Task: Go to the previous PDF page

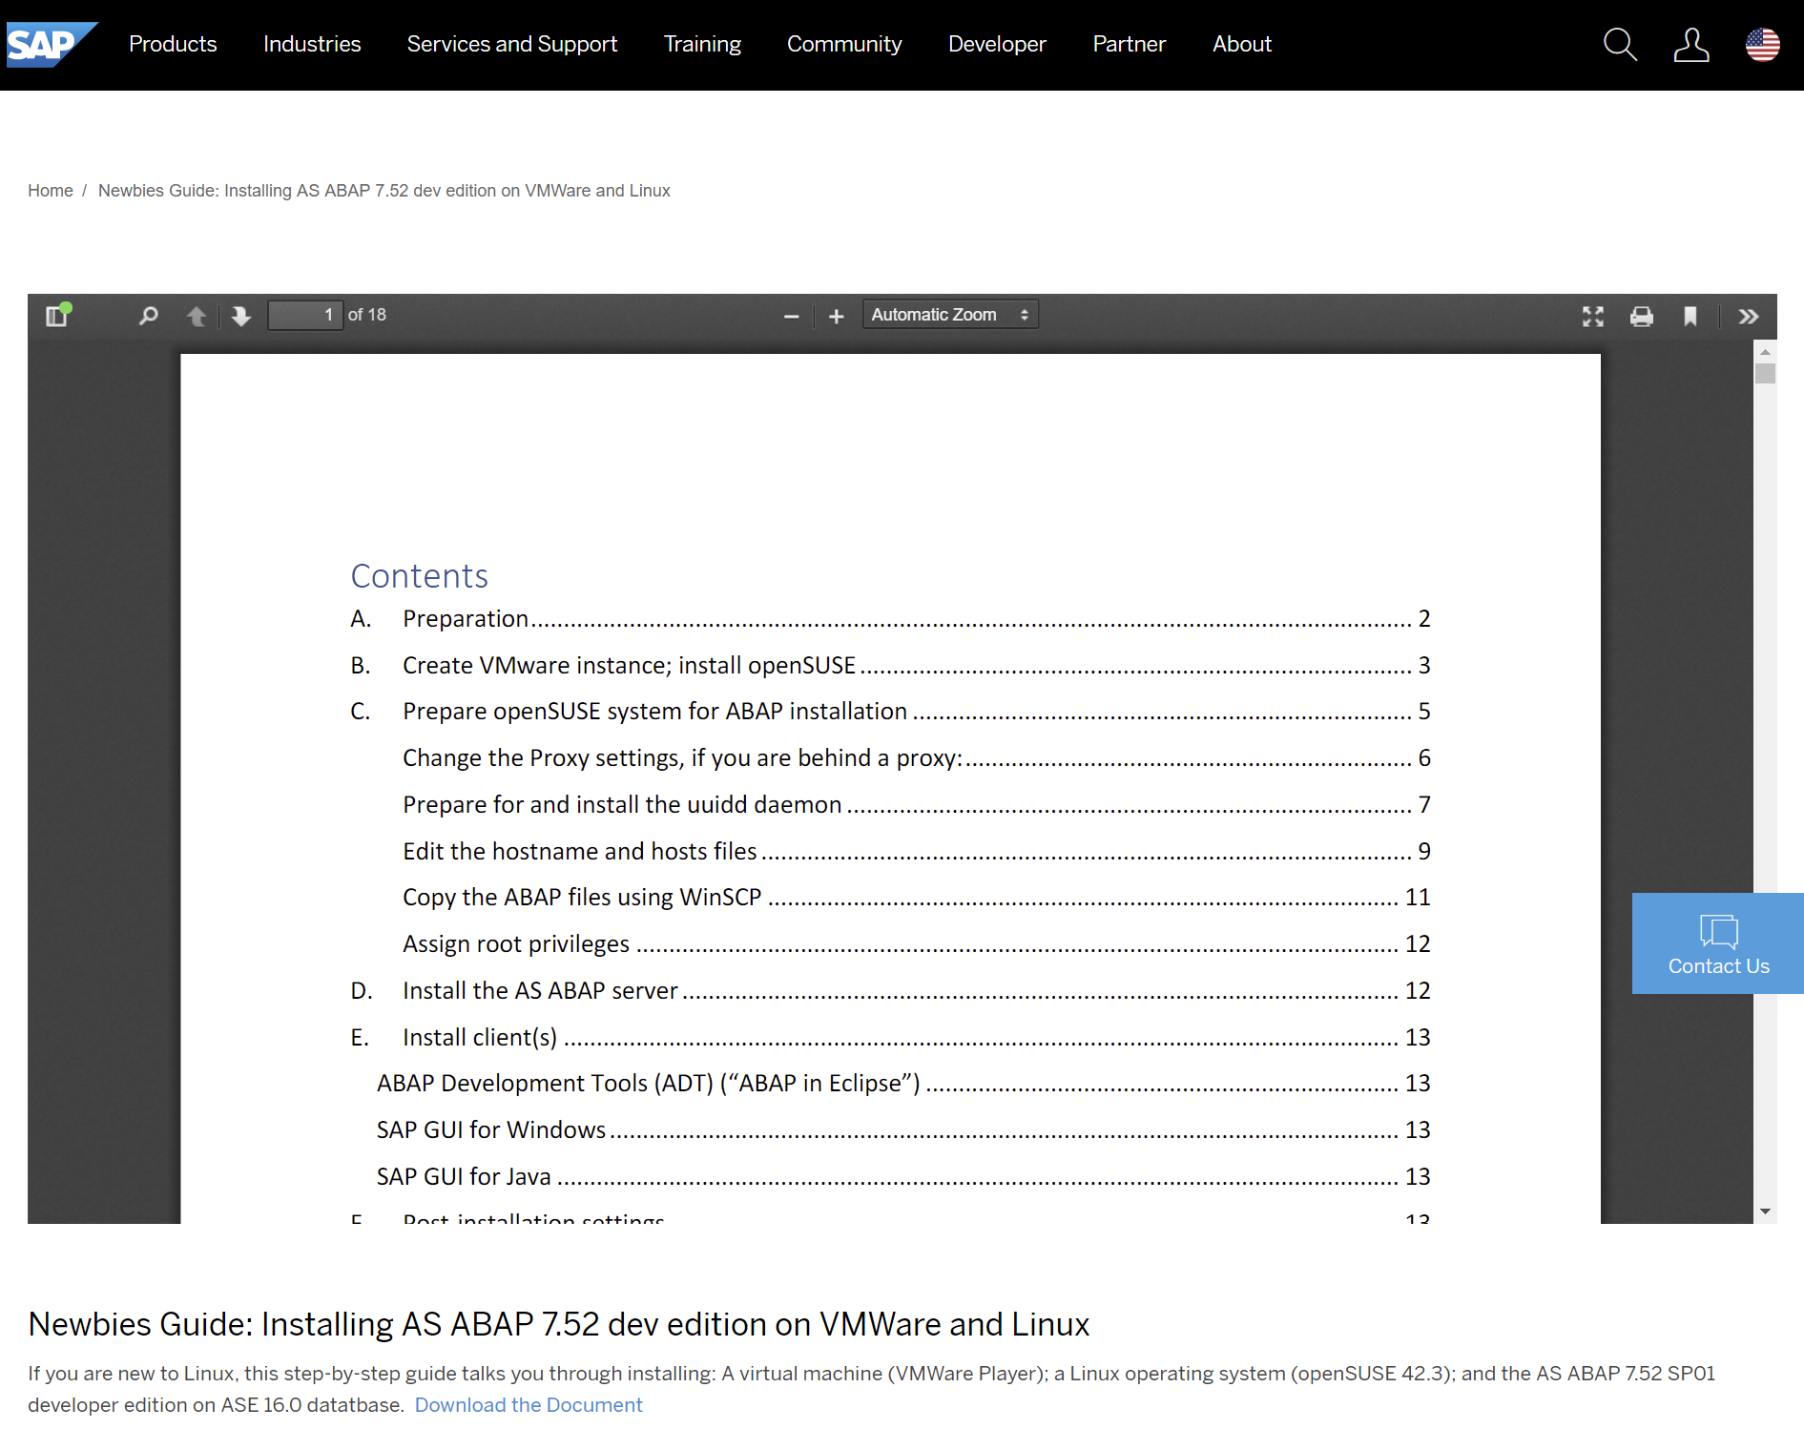Action: point(197,316)
